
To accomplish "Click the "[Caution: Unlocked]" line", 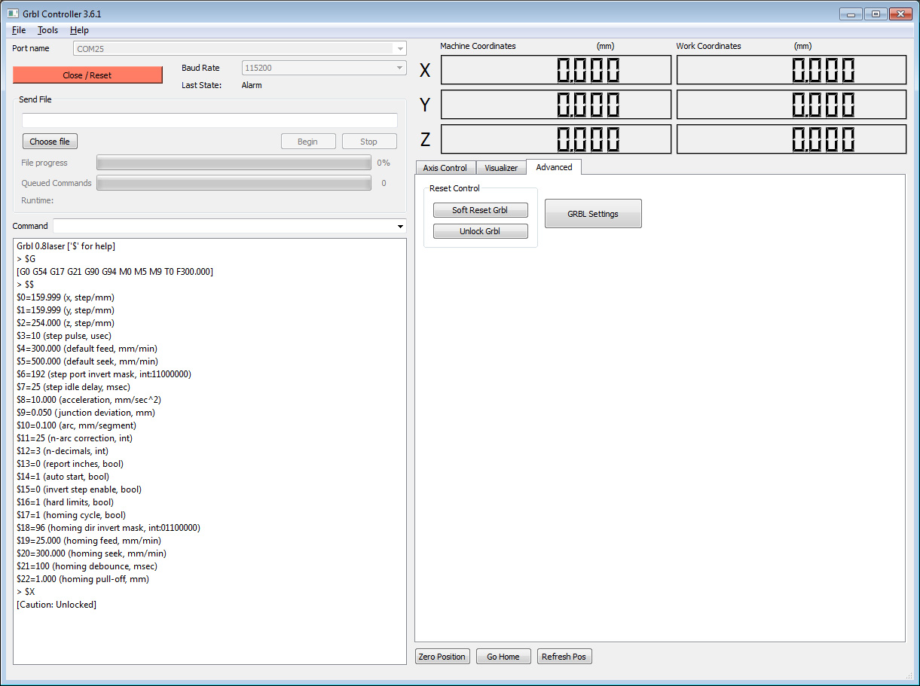I will coord(57,605).
